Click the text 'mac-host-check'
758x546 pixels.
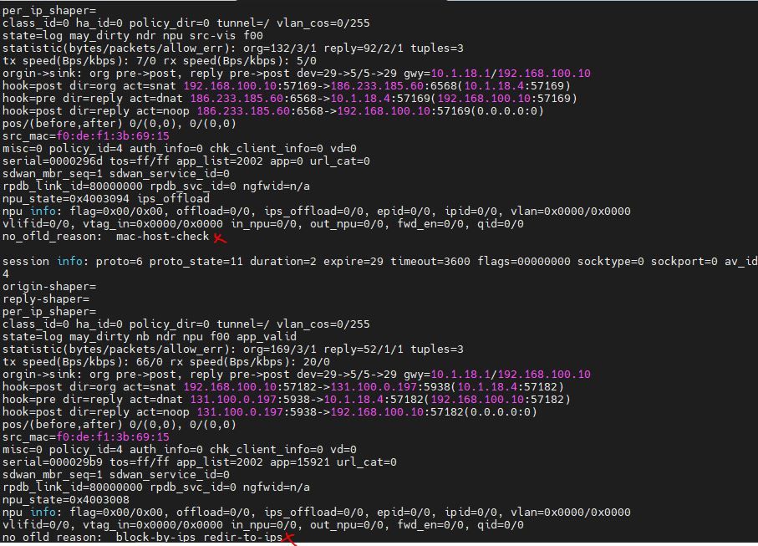coord(162,236)
